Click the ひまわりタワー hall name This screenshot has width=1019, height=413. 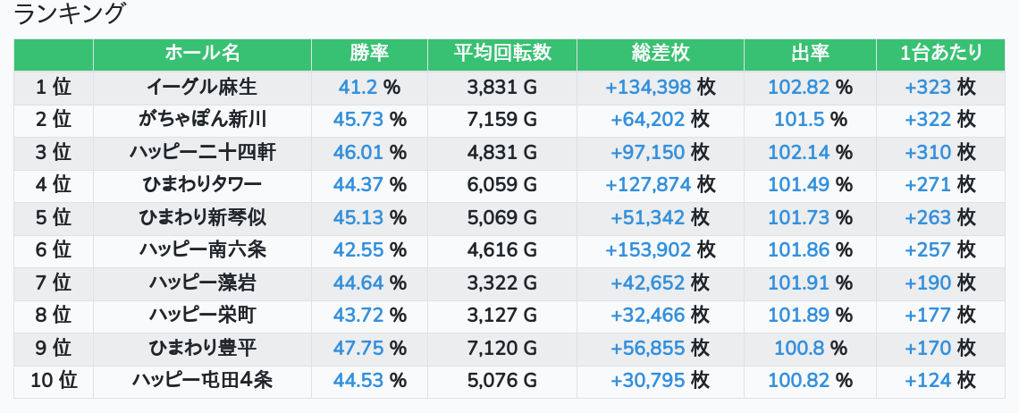pyautogui.click(x=202, y=184)
